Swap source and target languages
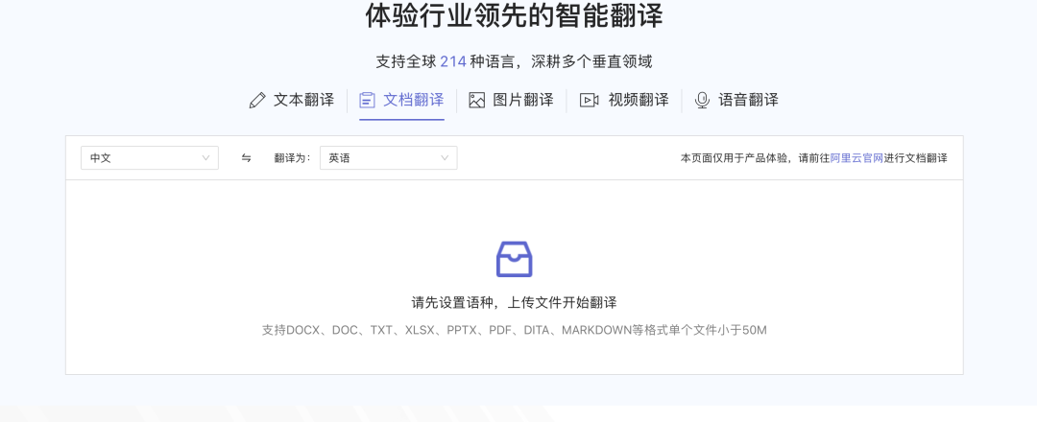The height and width of the screenshot is (422, 1037). coord(246,158)
